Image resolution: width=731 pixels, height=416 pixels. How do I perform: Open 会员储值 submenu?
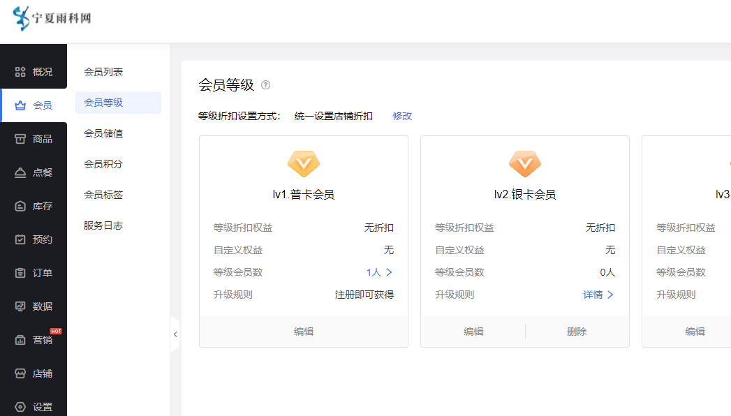pyautogui.click(x=103, y=133)
